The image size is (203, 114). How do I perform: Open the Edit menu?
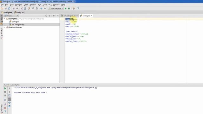7,5
